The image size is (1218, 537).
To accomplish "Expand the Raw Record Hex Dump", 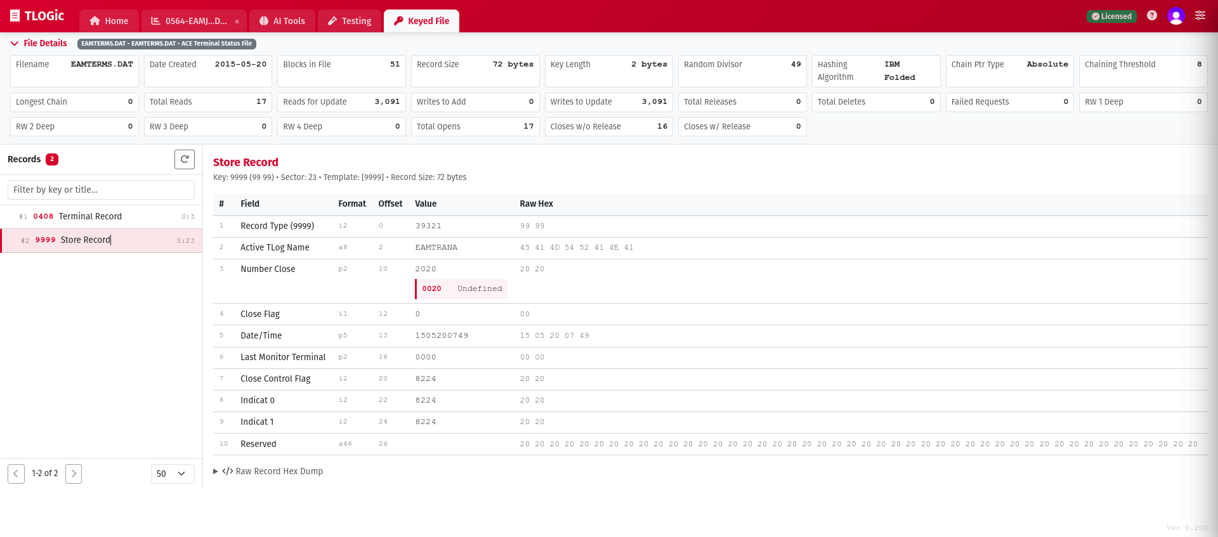I will (x=268, y=471).
